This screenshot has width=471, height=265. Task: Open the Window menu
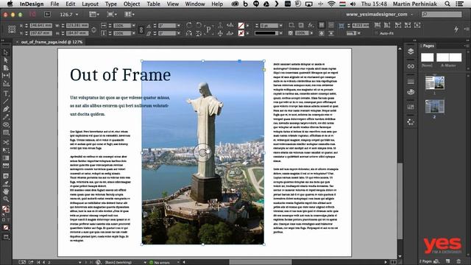tap(194, 4)
